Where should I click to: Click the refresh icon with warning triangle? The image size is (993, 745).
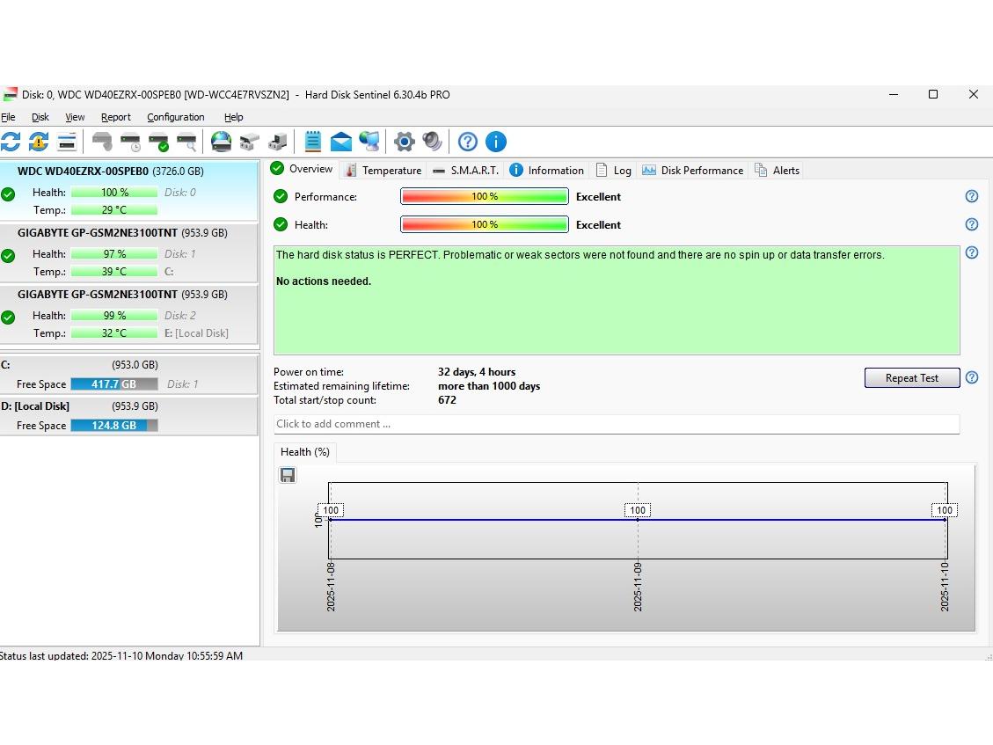pyautogui.click(x=39, y=142)
